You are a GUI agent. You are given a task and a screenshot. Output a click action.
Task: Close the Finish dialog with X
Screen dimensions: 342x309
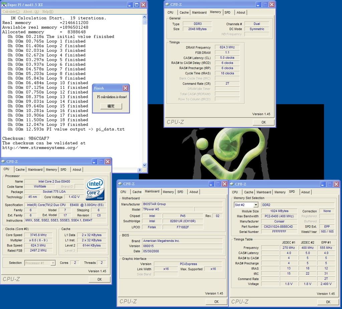pos(125,88)
